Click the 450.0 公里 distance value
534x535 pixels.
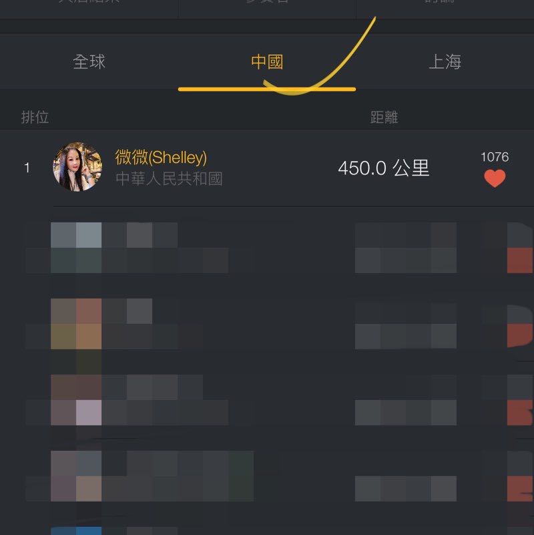[x=384, y=168]
